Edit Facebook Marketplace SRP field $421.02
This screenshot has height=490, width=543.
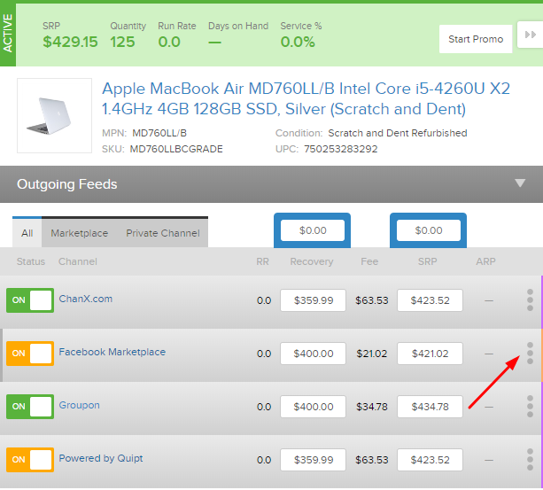pos(430,354)
